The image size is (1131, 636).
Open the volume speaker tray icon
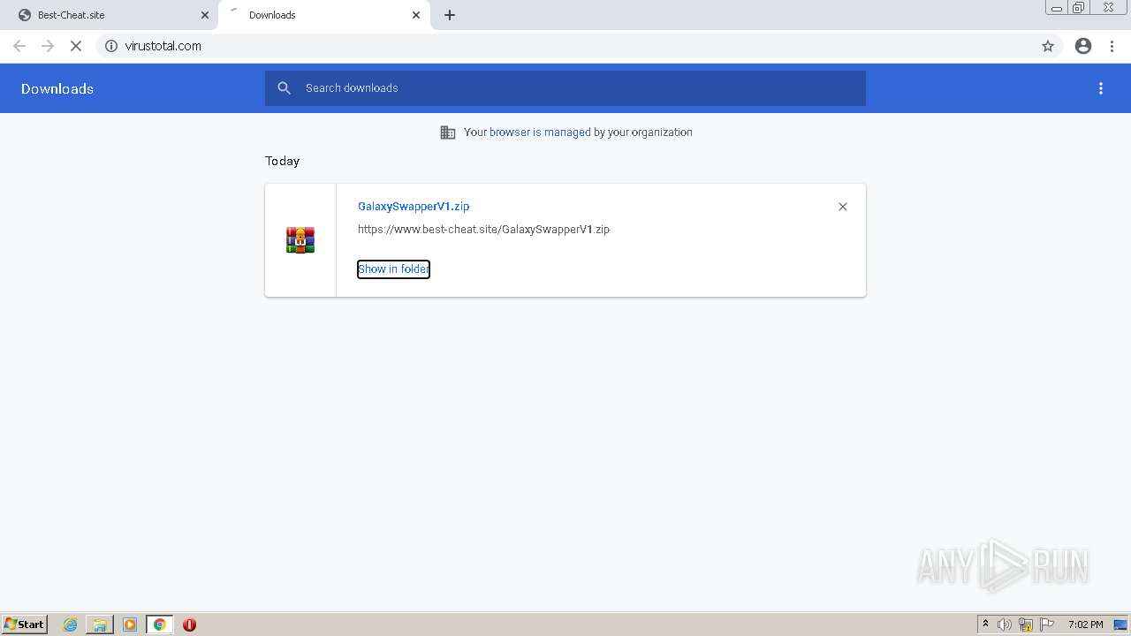(x=1005, y=625)
